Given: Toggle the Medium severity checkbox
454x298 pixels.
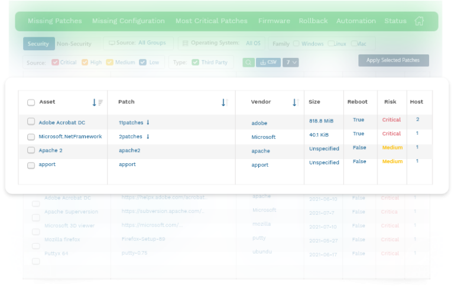Looking at the screenshot, I should [x=110, y=62].
